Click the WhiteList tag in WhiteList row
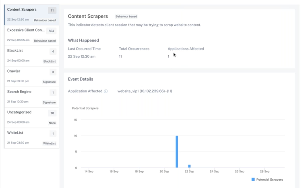This screenshot has height=188, width=302. click(x=49, y=143)
